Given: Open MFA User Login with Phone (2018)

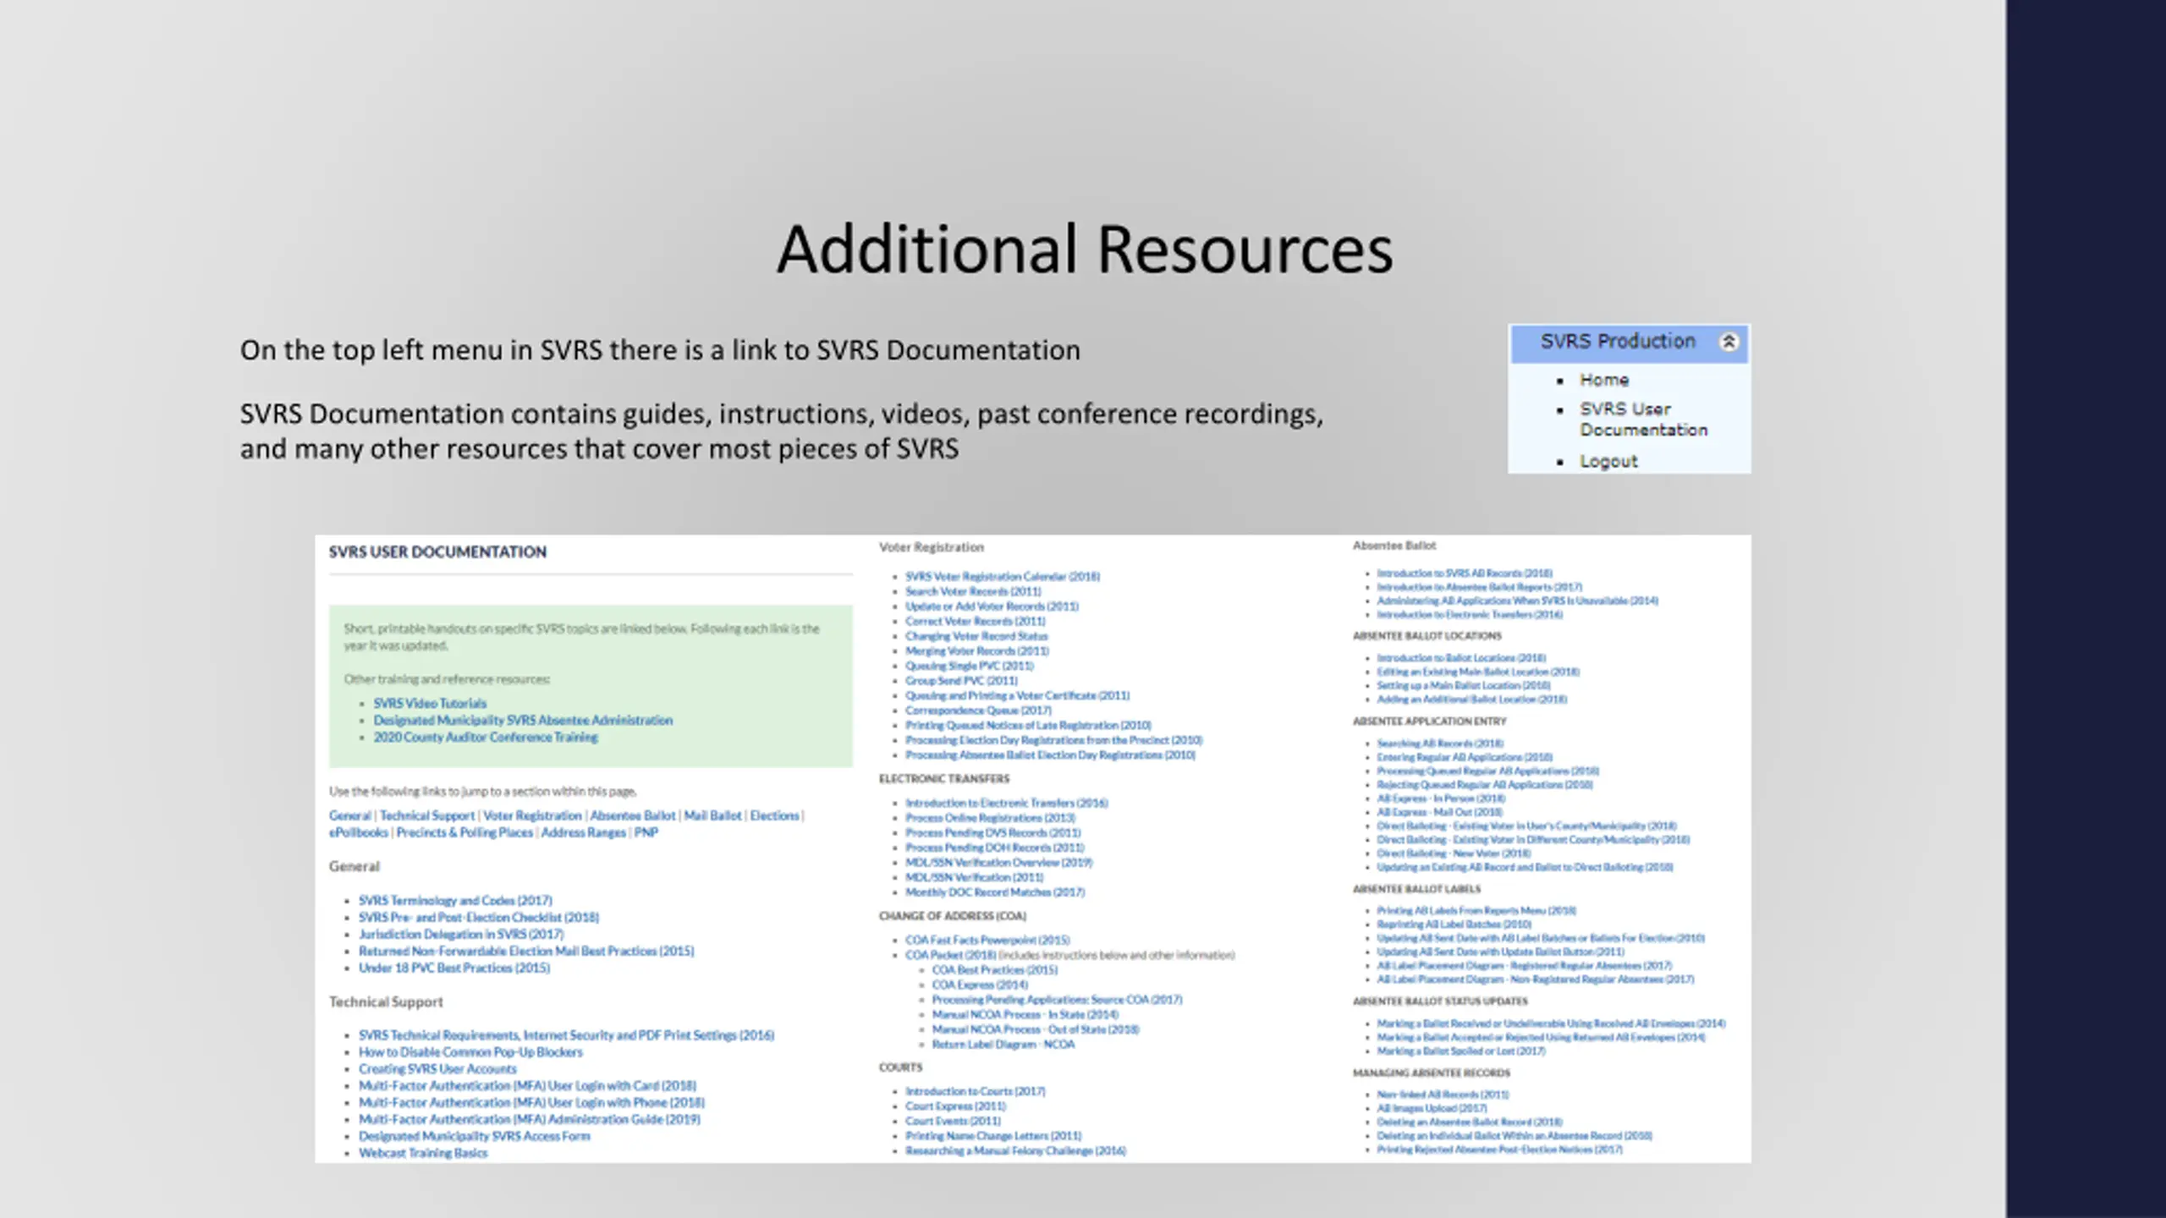Looking at the screenshot, I should pos(531,1103).
